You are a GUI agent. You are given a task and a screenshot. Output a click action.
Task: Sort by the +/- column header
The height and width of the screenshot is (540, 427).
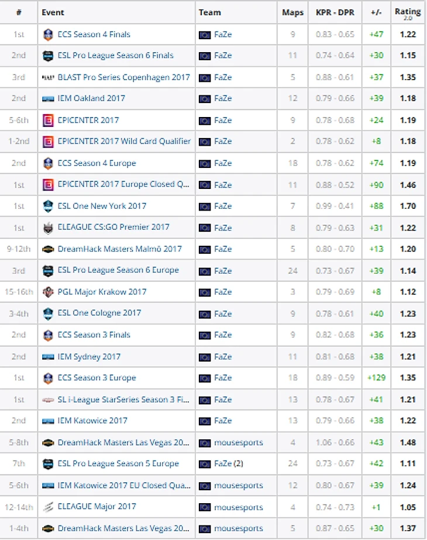pyautogui.click(x=376, y=13)
